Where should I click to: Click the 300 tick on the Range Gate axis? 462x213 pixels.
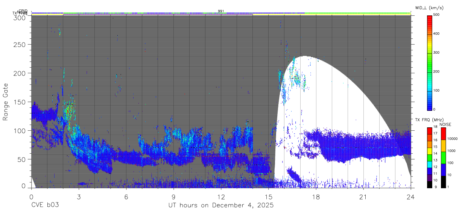(20, 17)
